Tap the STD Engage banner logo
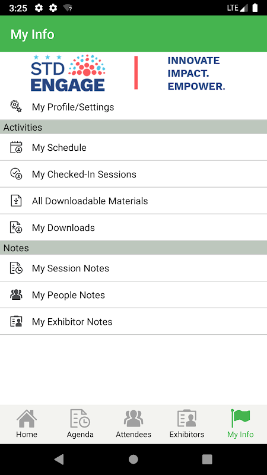Viewport: 267px width, 475px height. point(68,73)
